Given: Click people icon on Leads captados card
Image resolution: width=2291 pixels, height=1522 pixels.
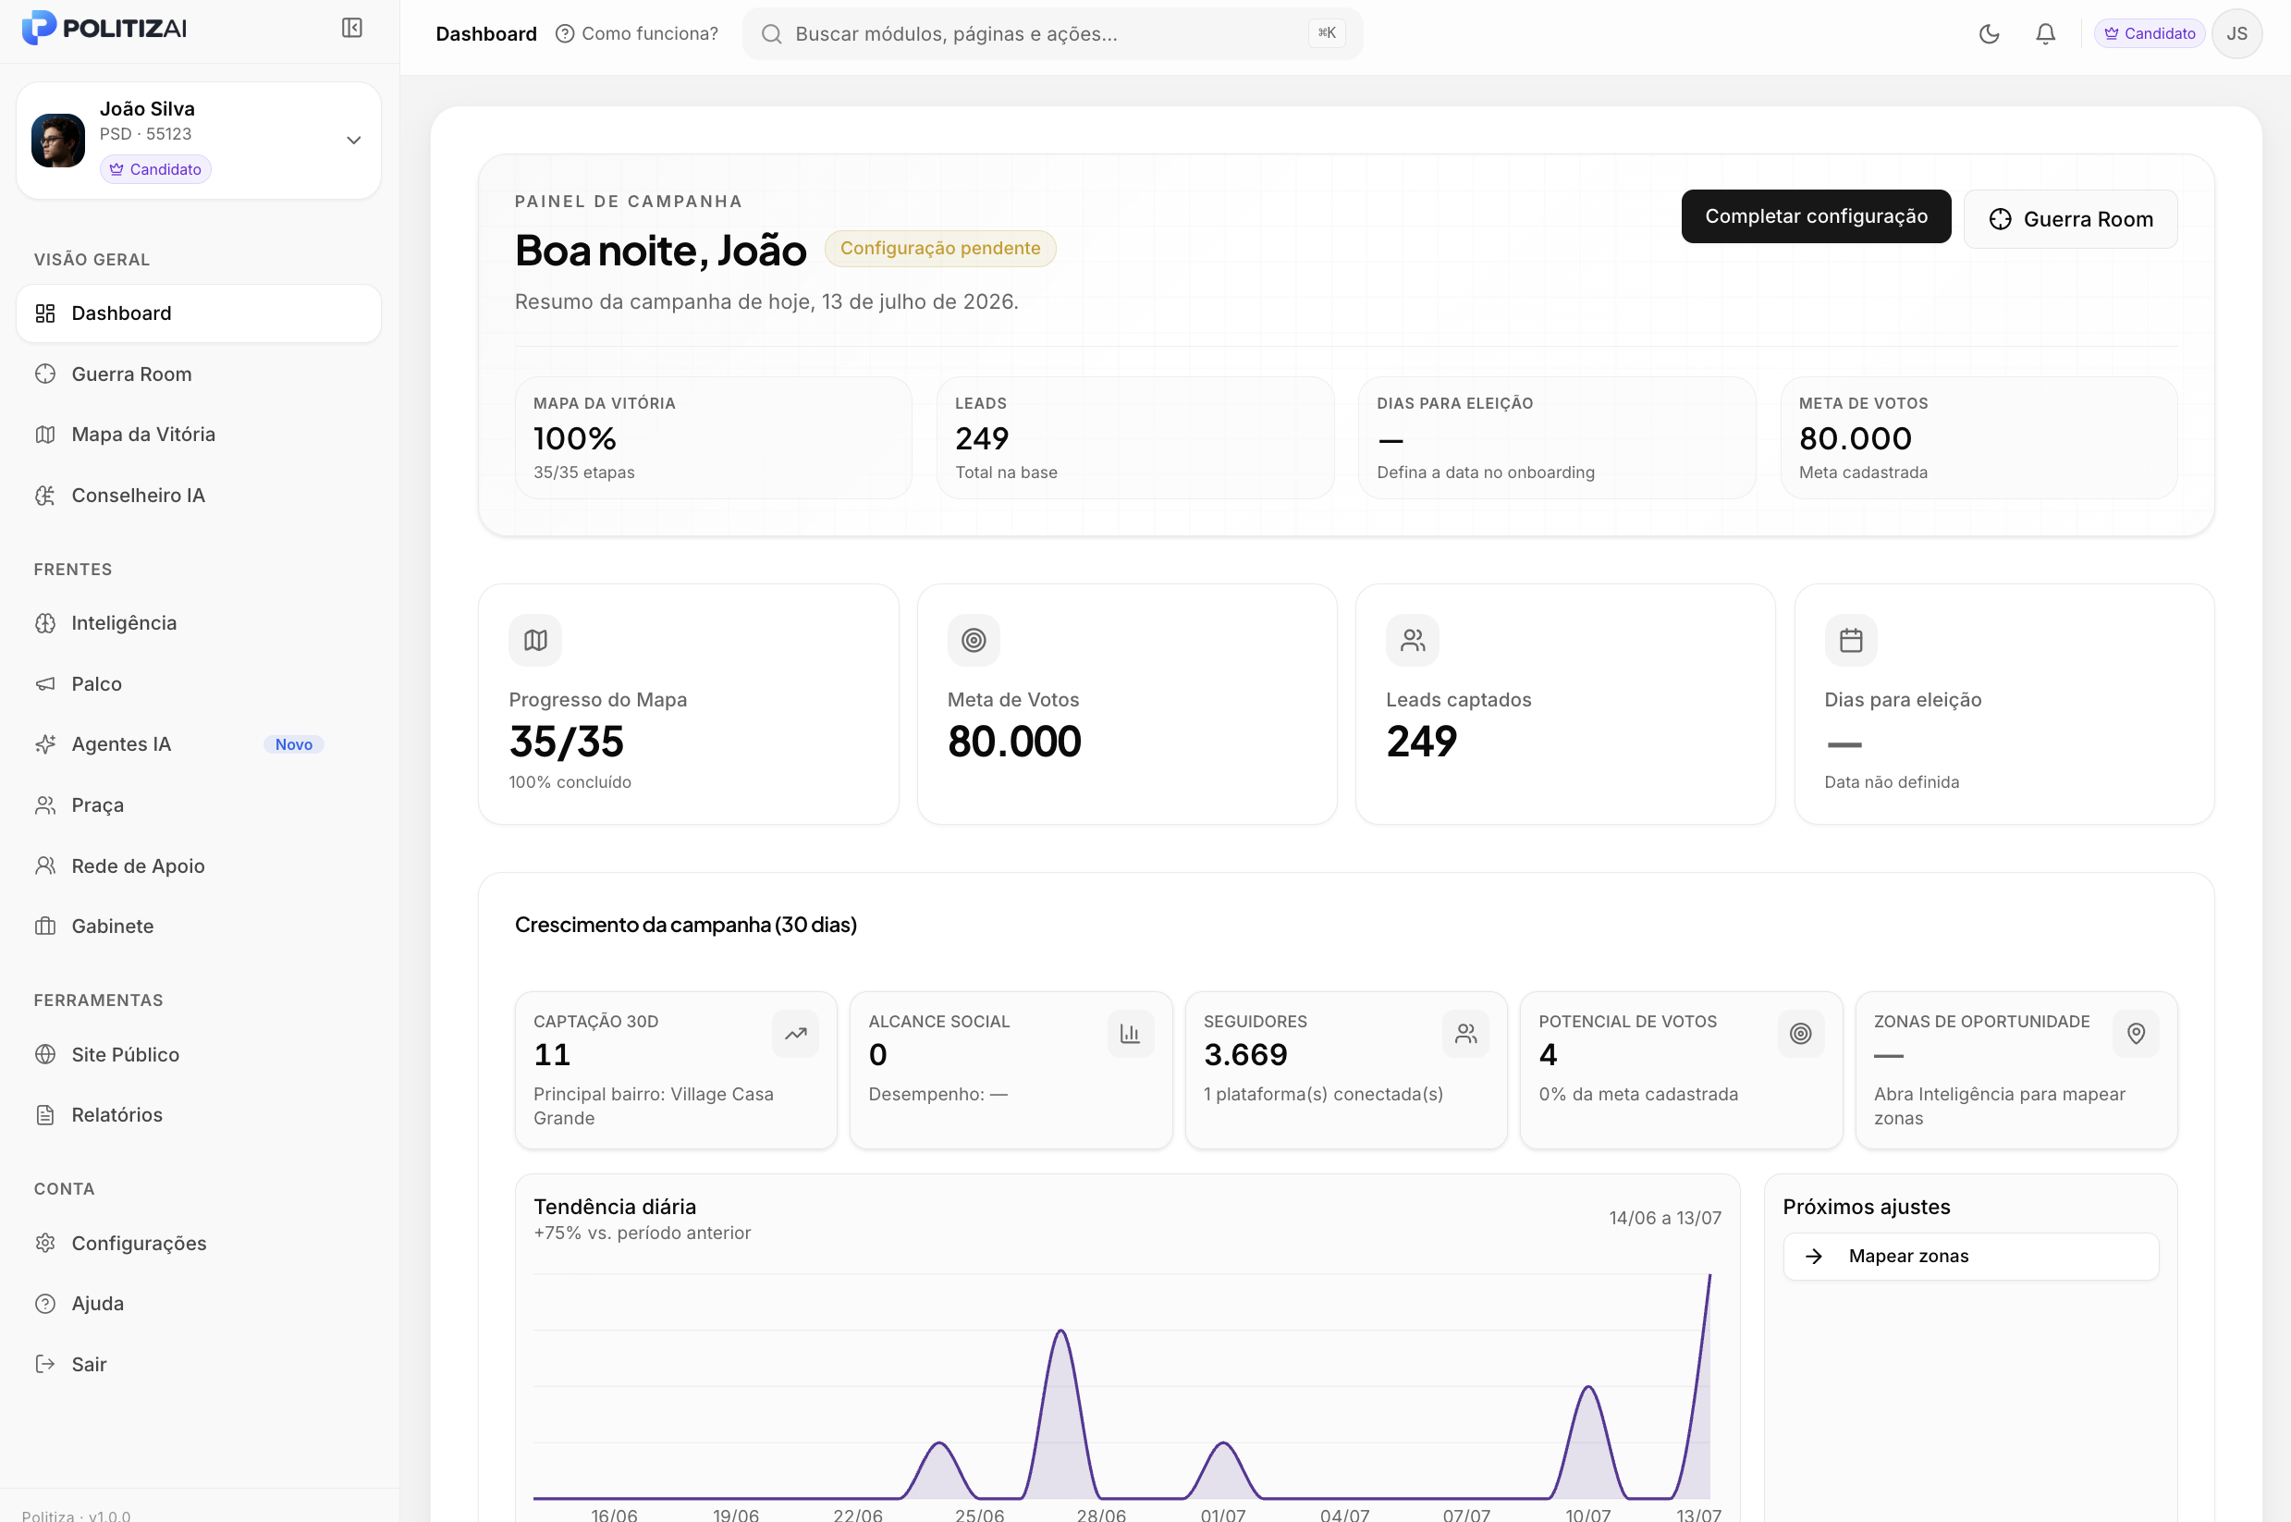Looking at the screenshot, I should pos(1412,641).
